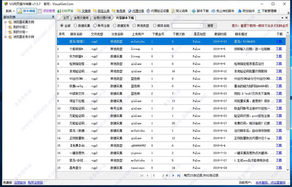The height and width of the screenshot is (187, 292).
Task: Open the tab list dropdown arrow
Action: pyautogui.click(x=282, y=17)
